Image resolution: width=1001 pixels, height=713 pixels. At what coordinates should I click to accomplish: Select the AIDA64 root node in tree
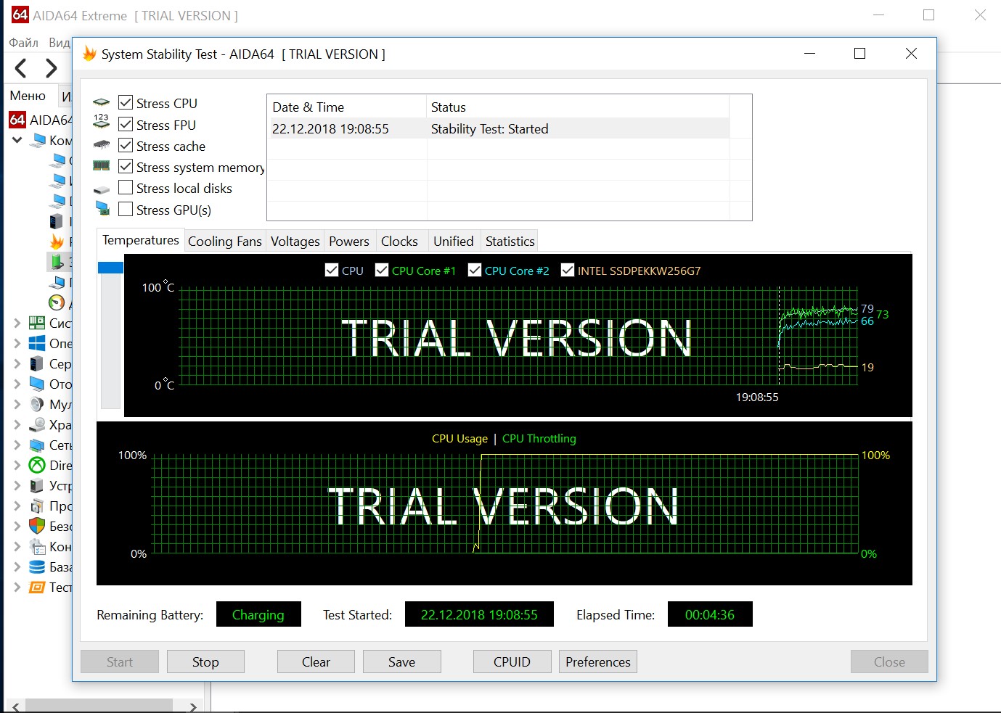pos(41,120)
